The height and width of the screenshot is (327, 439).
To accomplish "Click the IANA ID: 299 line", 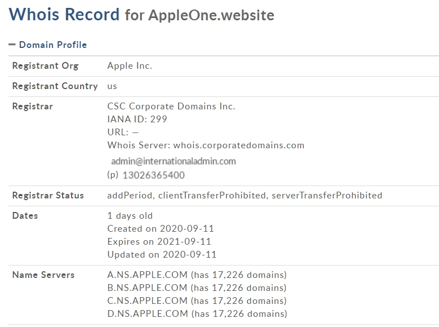I will tap(137, 120).
